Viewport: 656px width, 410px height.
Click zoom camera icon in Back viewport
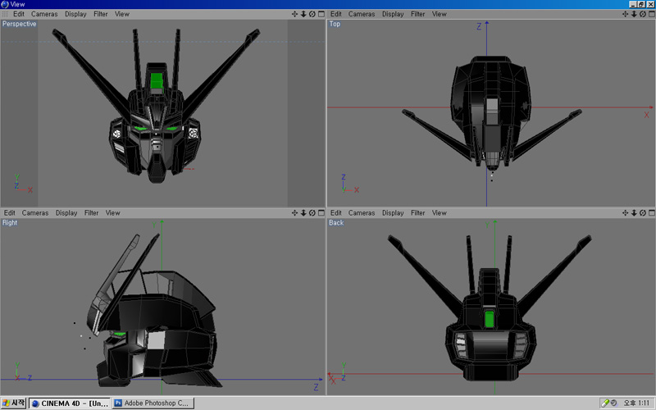634,213
